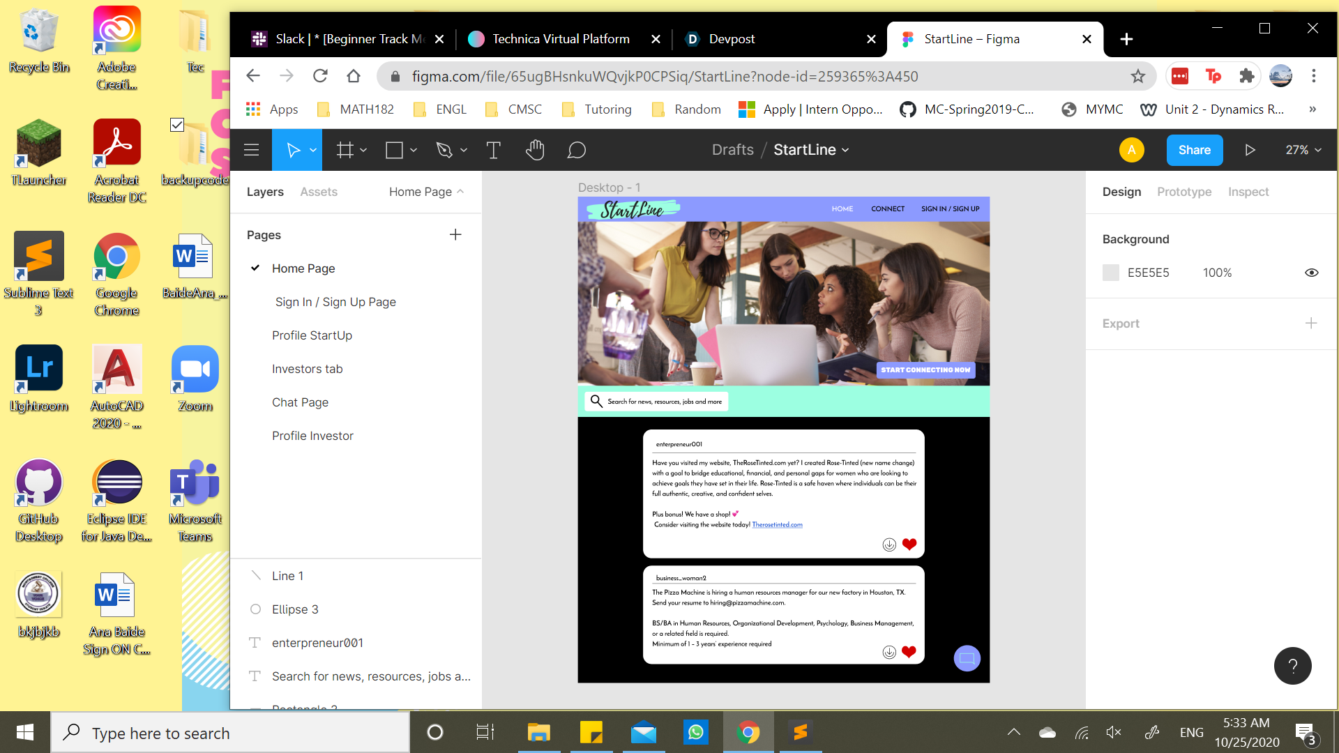Click the blue Share button

[x=1194, y=150]
